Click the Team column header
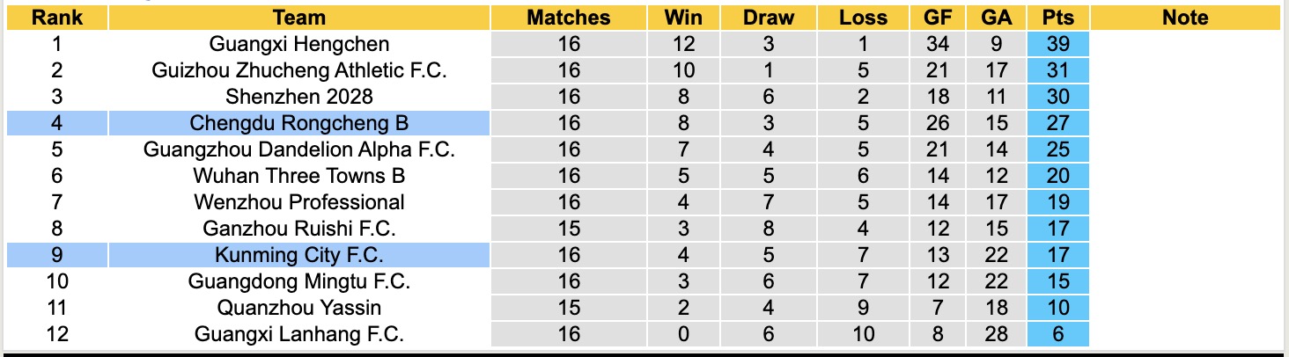The width and height of the screenshot is (1289, 357). [299, 18]
